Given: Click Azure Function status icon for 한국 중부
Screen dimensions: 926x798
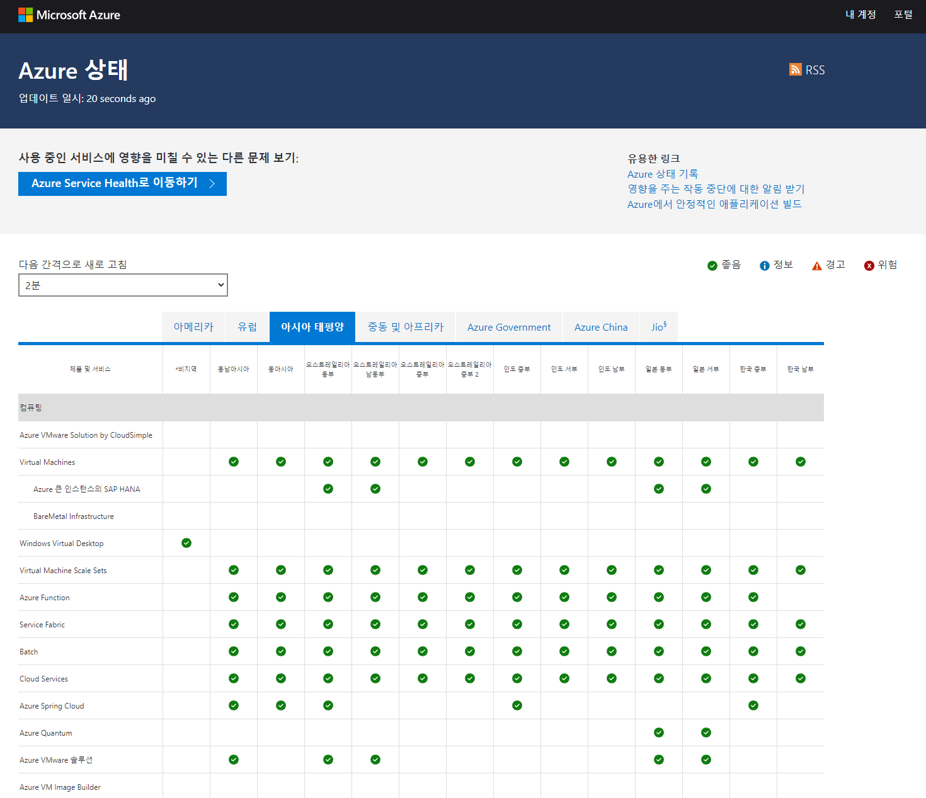Looking at the screenshot, I should [753, 597].
